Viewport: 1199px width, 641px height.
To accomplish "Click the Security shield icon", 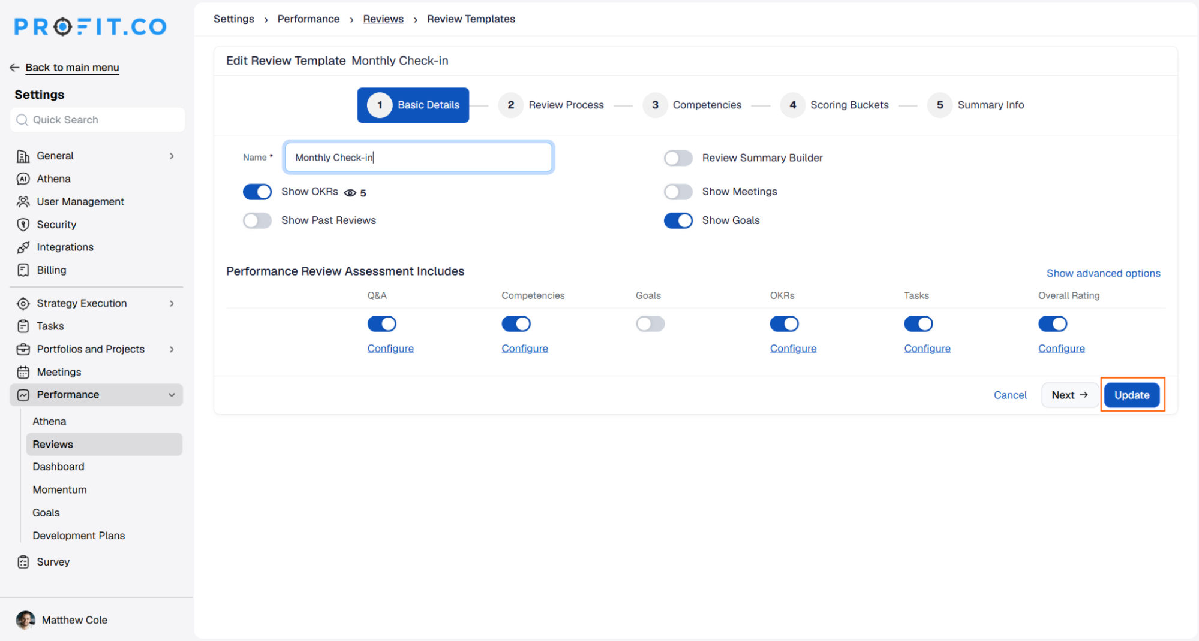I will coord(23,225).
